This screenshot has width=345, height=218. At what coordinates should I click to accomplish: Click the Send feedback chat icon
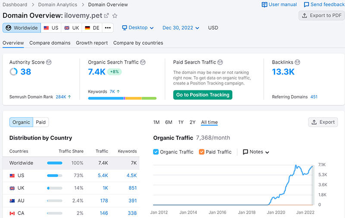(306, 5)
